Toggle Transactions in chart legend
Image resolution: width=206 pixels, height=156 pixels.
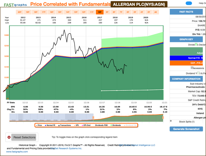pos(64,125)
